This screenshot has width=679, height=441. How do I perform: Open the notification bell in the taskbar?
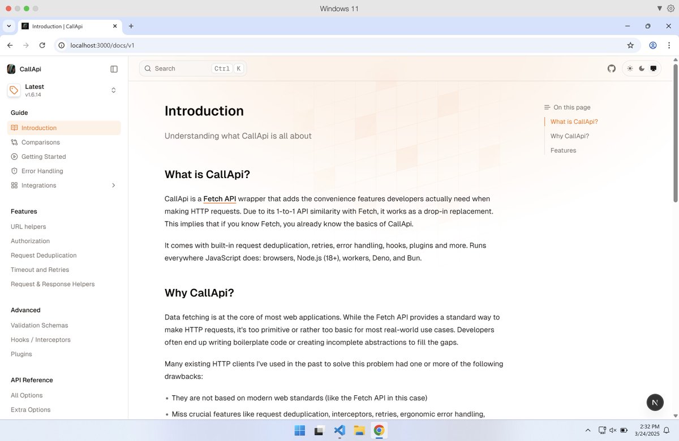pos(668,431)
